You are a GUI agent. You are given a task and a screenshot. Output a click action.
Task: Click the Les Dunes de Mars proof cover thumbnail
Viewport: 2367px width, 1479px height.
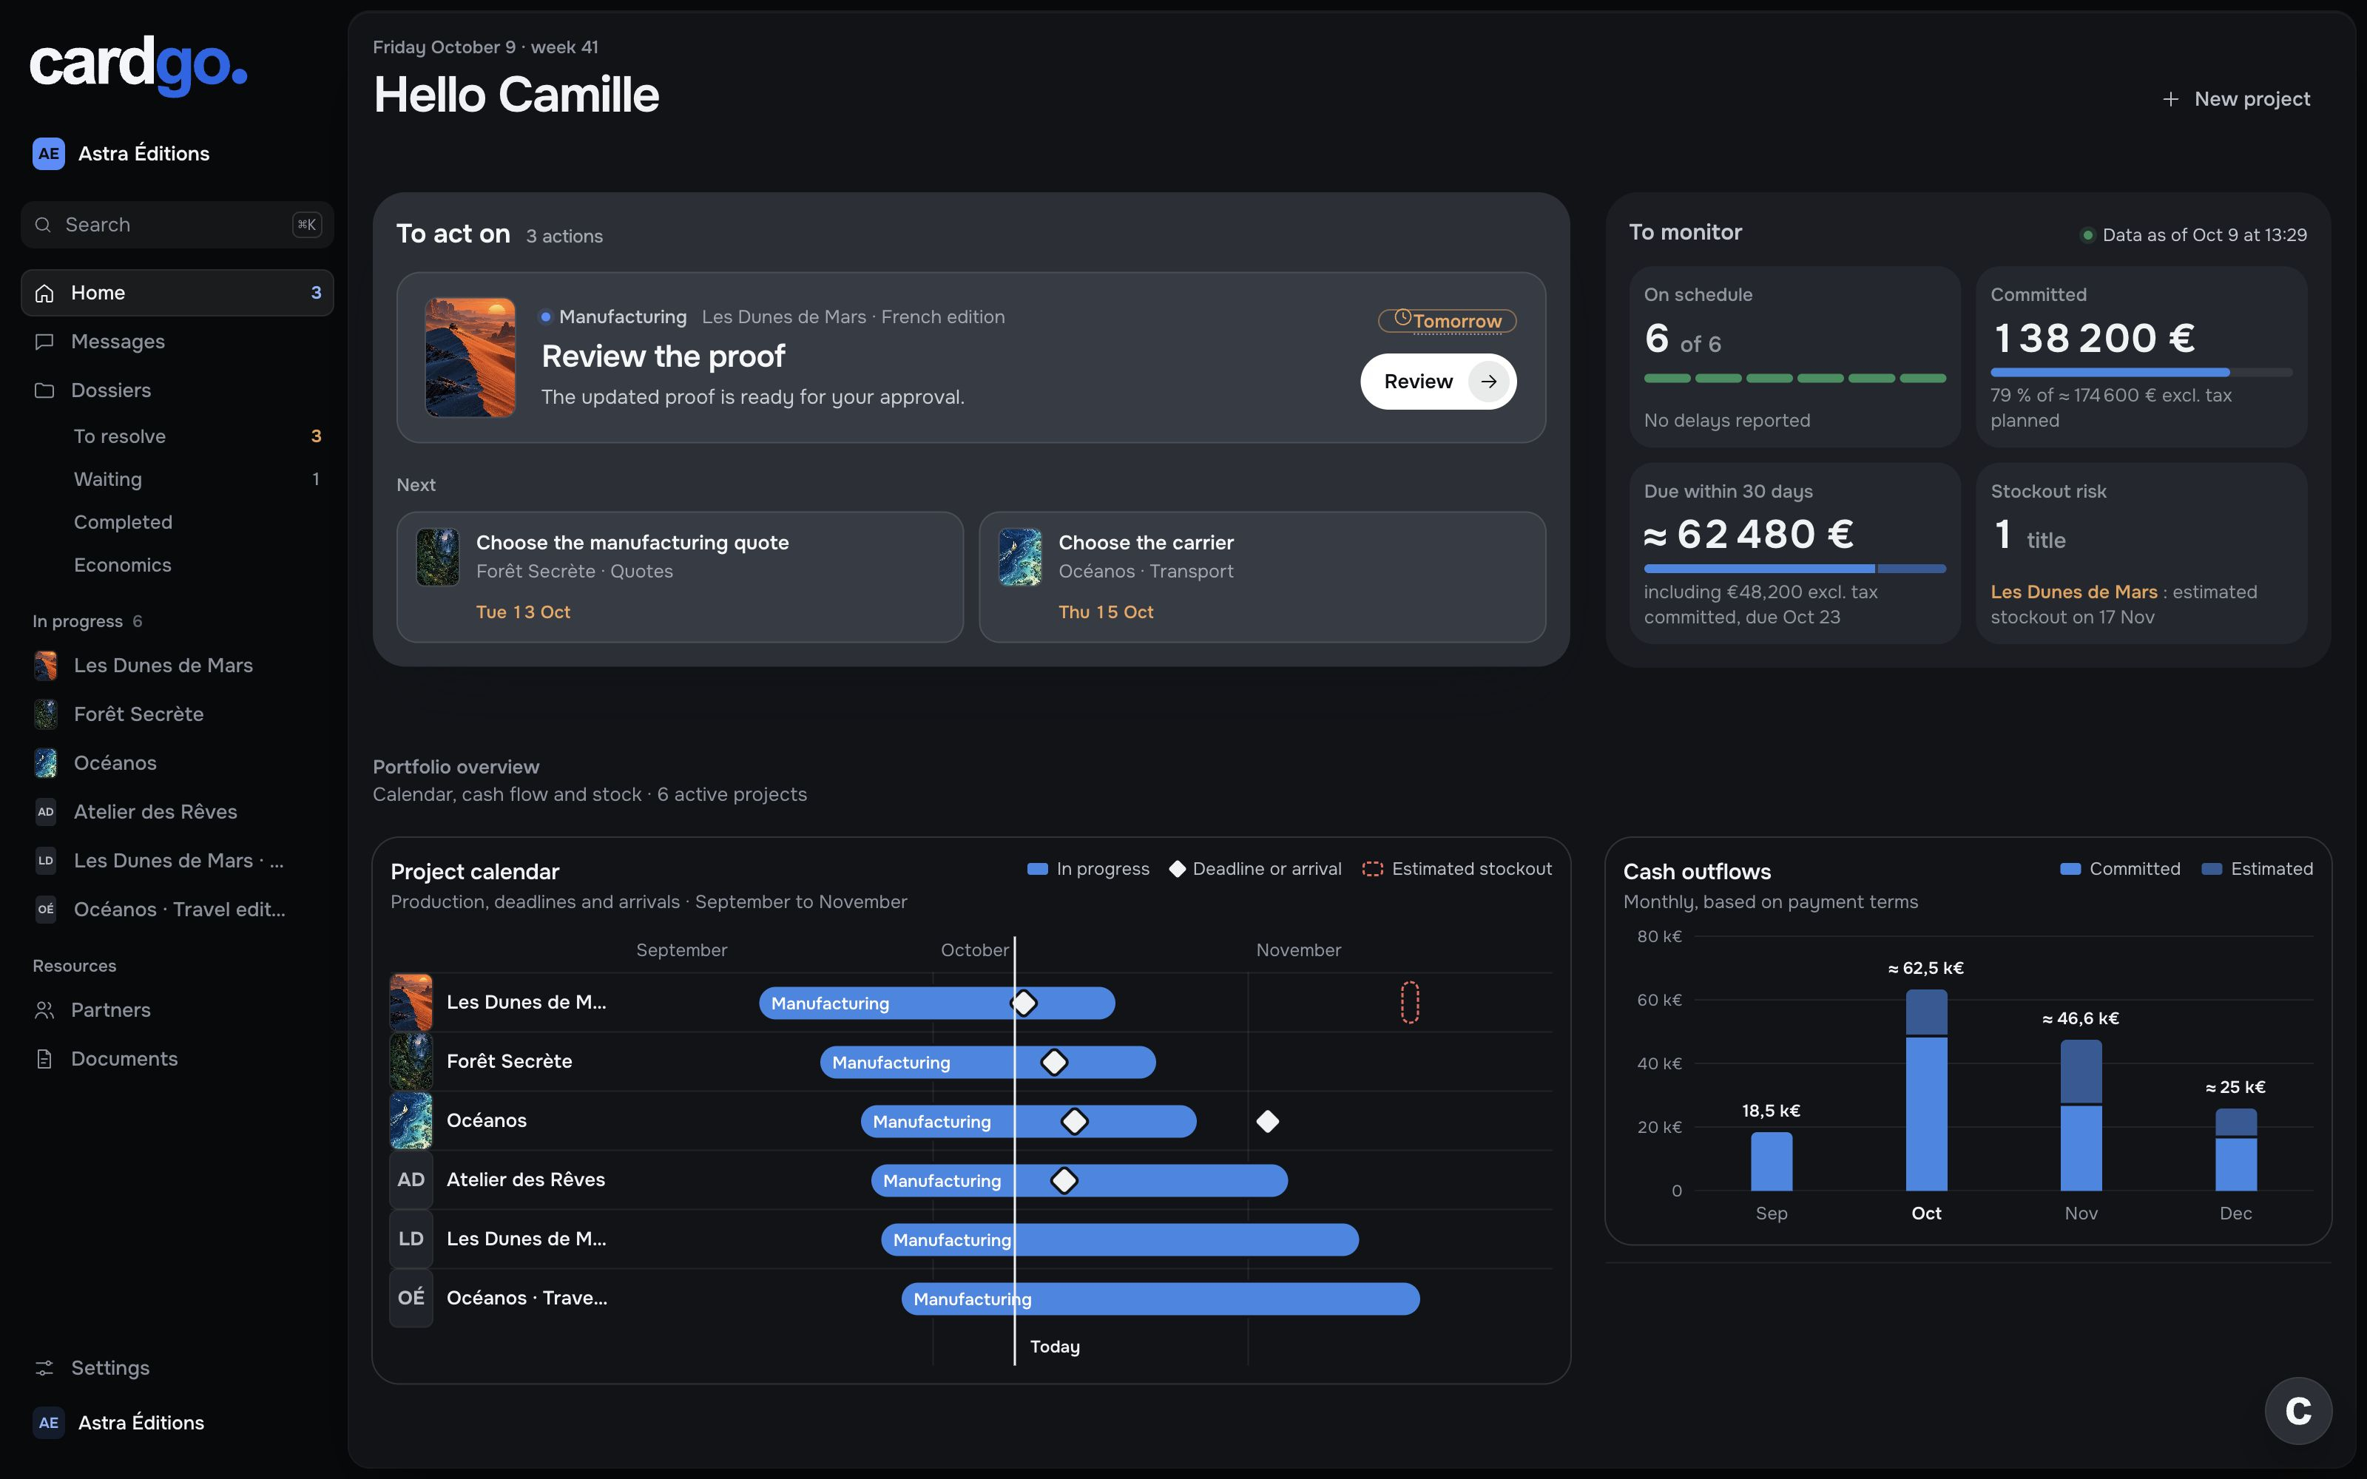tap(470, 357)
